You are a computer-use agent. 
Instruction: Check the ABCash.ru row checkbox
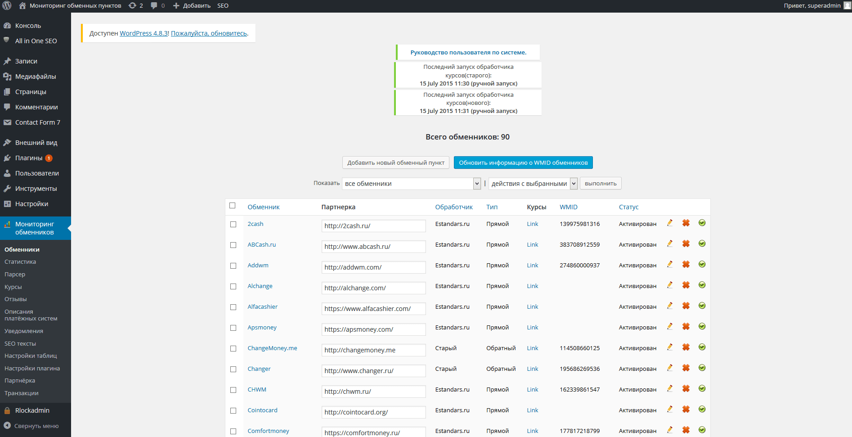(x=233, y=245)
